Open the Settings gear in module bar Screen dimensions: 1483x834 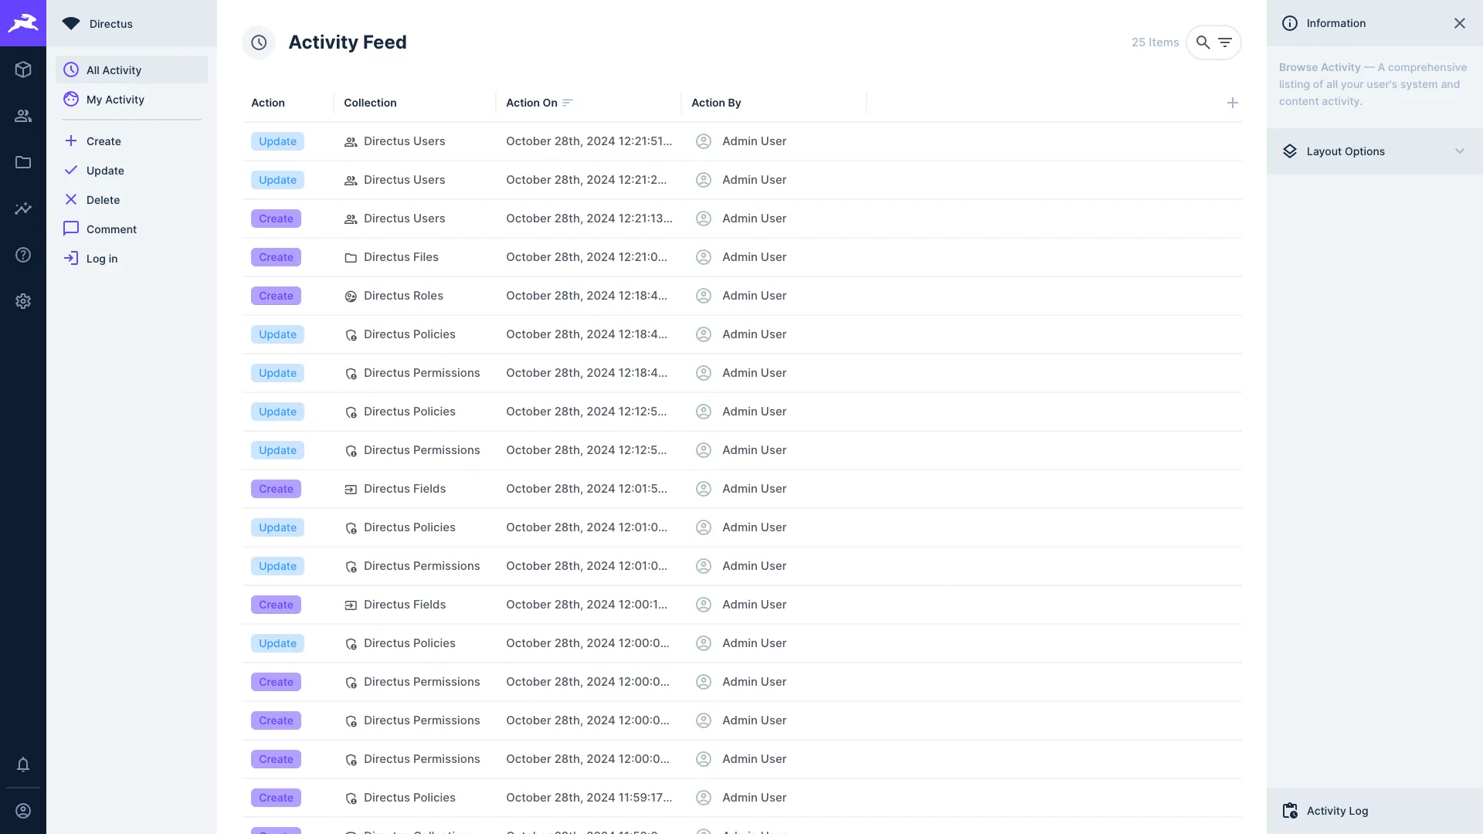pos(23,301)
